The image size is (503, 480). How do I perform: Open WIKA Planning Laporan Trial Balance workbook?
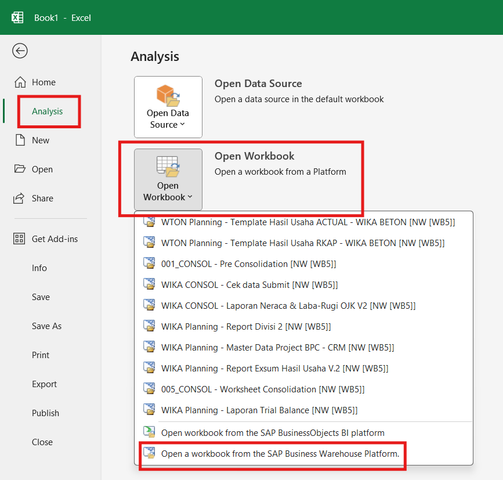pos(259,410)
